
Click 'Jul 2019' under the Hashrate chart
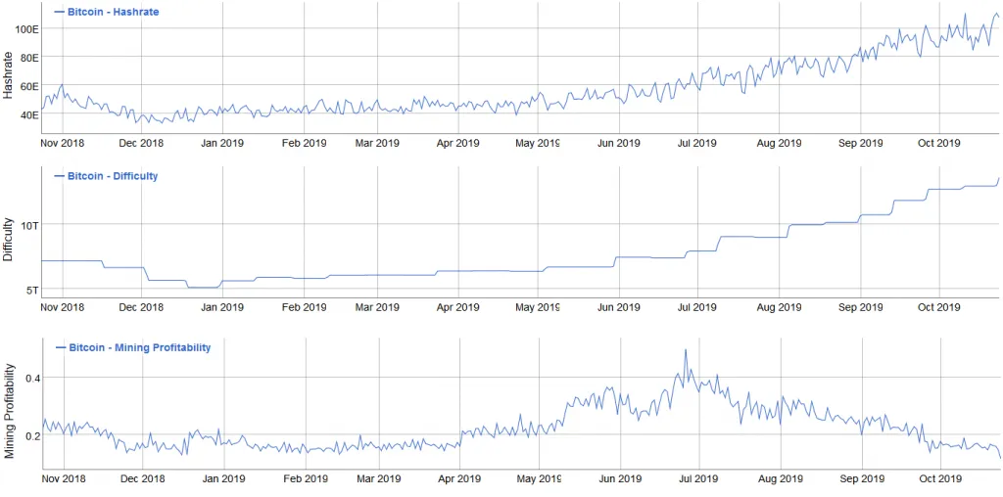pos(697,144)
